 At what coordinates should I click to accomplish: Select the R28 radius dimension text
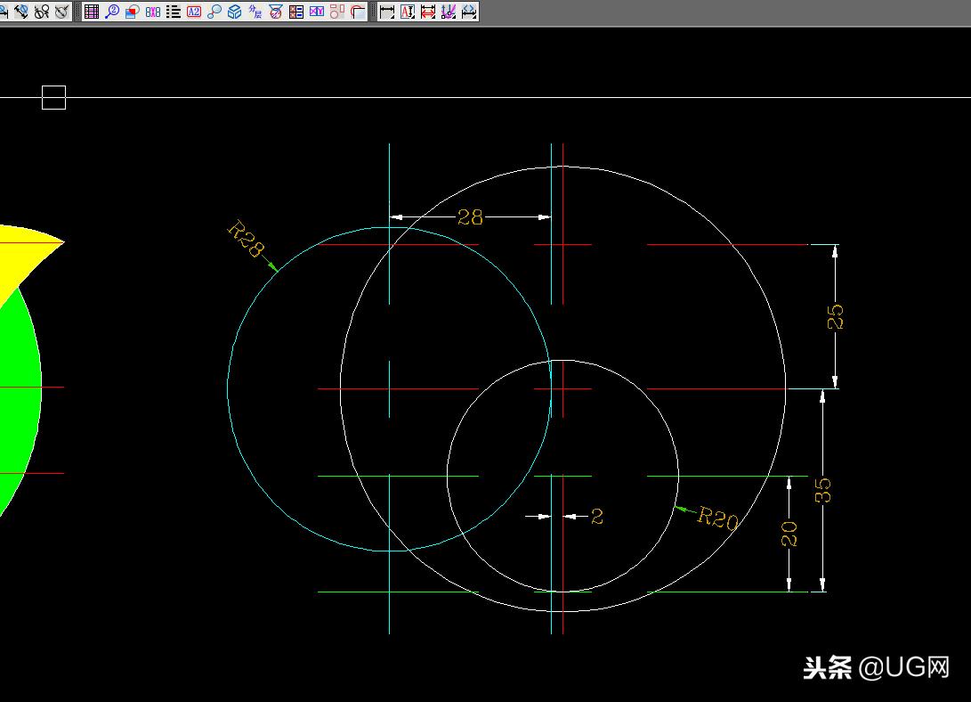[246, 239]
